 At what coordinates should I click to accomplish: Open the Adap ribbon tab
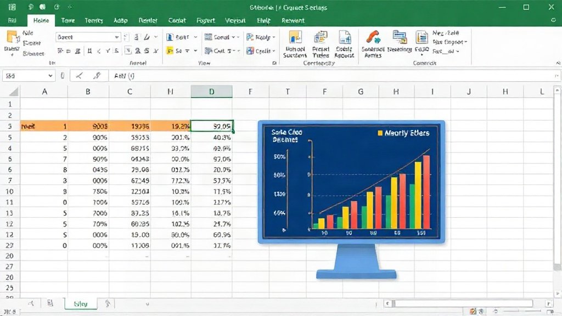click(x=120, y=20)
